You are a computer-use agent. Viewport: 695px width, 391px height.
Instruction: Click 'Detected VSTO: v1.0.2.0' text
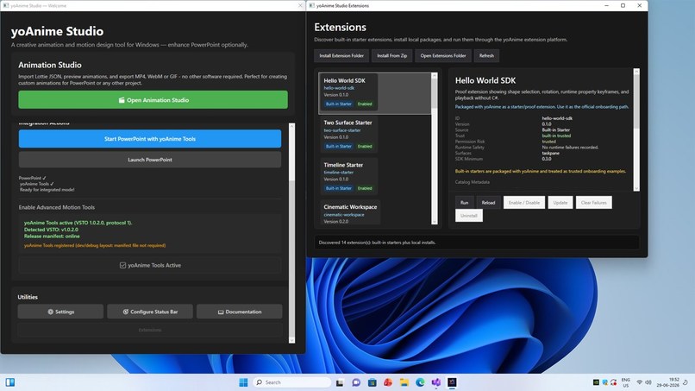pyautogui.click(x=51, y=230)
